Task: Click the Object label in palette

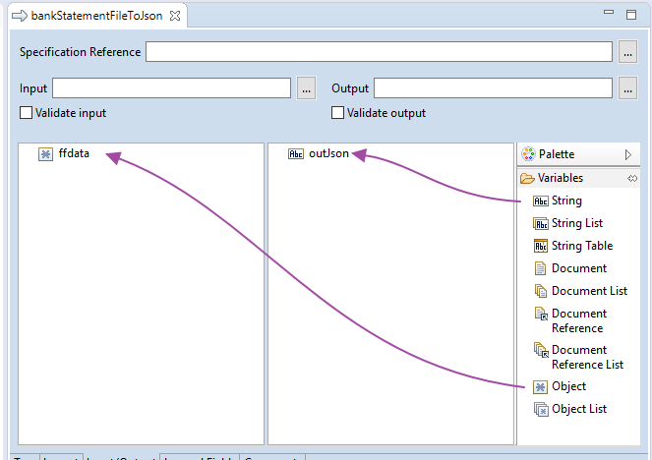Action: 568,386
